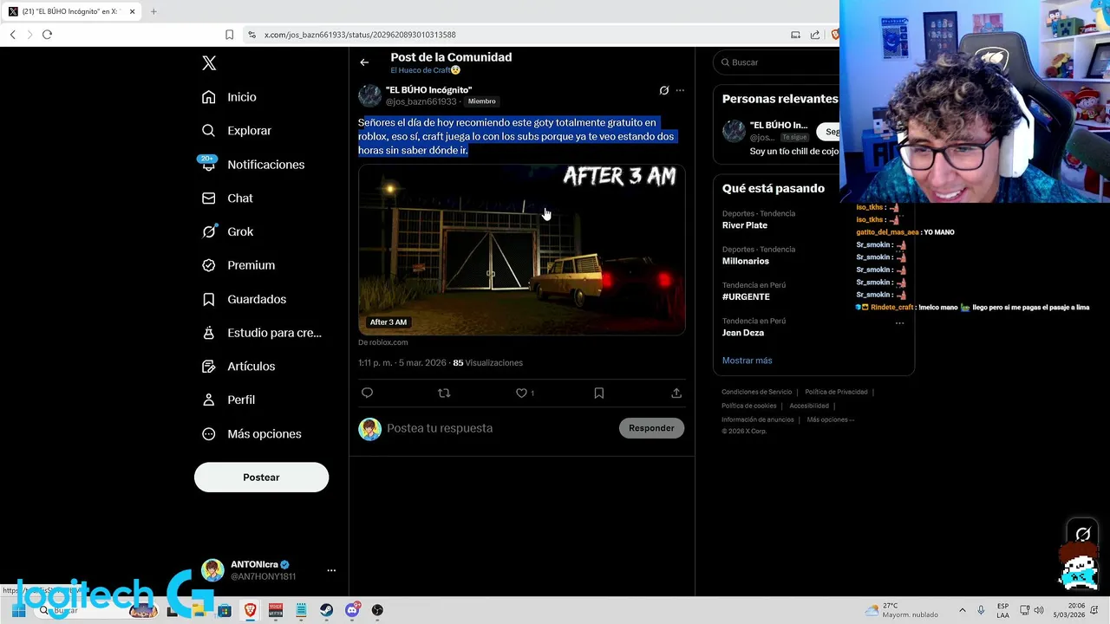Go to Inicio home icon
This screenshot has width=1110, height=624.
point(208,97)
